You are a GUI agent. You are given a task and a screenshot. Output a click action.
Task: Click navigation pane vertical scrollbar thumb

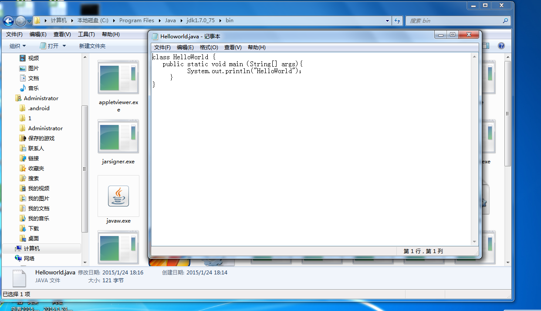85,169
